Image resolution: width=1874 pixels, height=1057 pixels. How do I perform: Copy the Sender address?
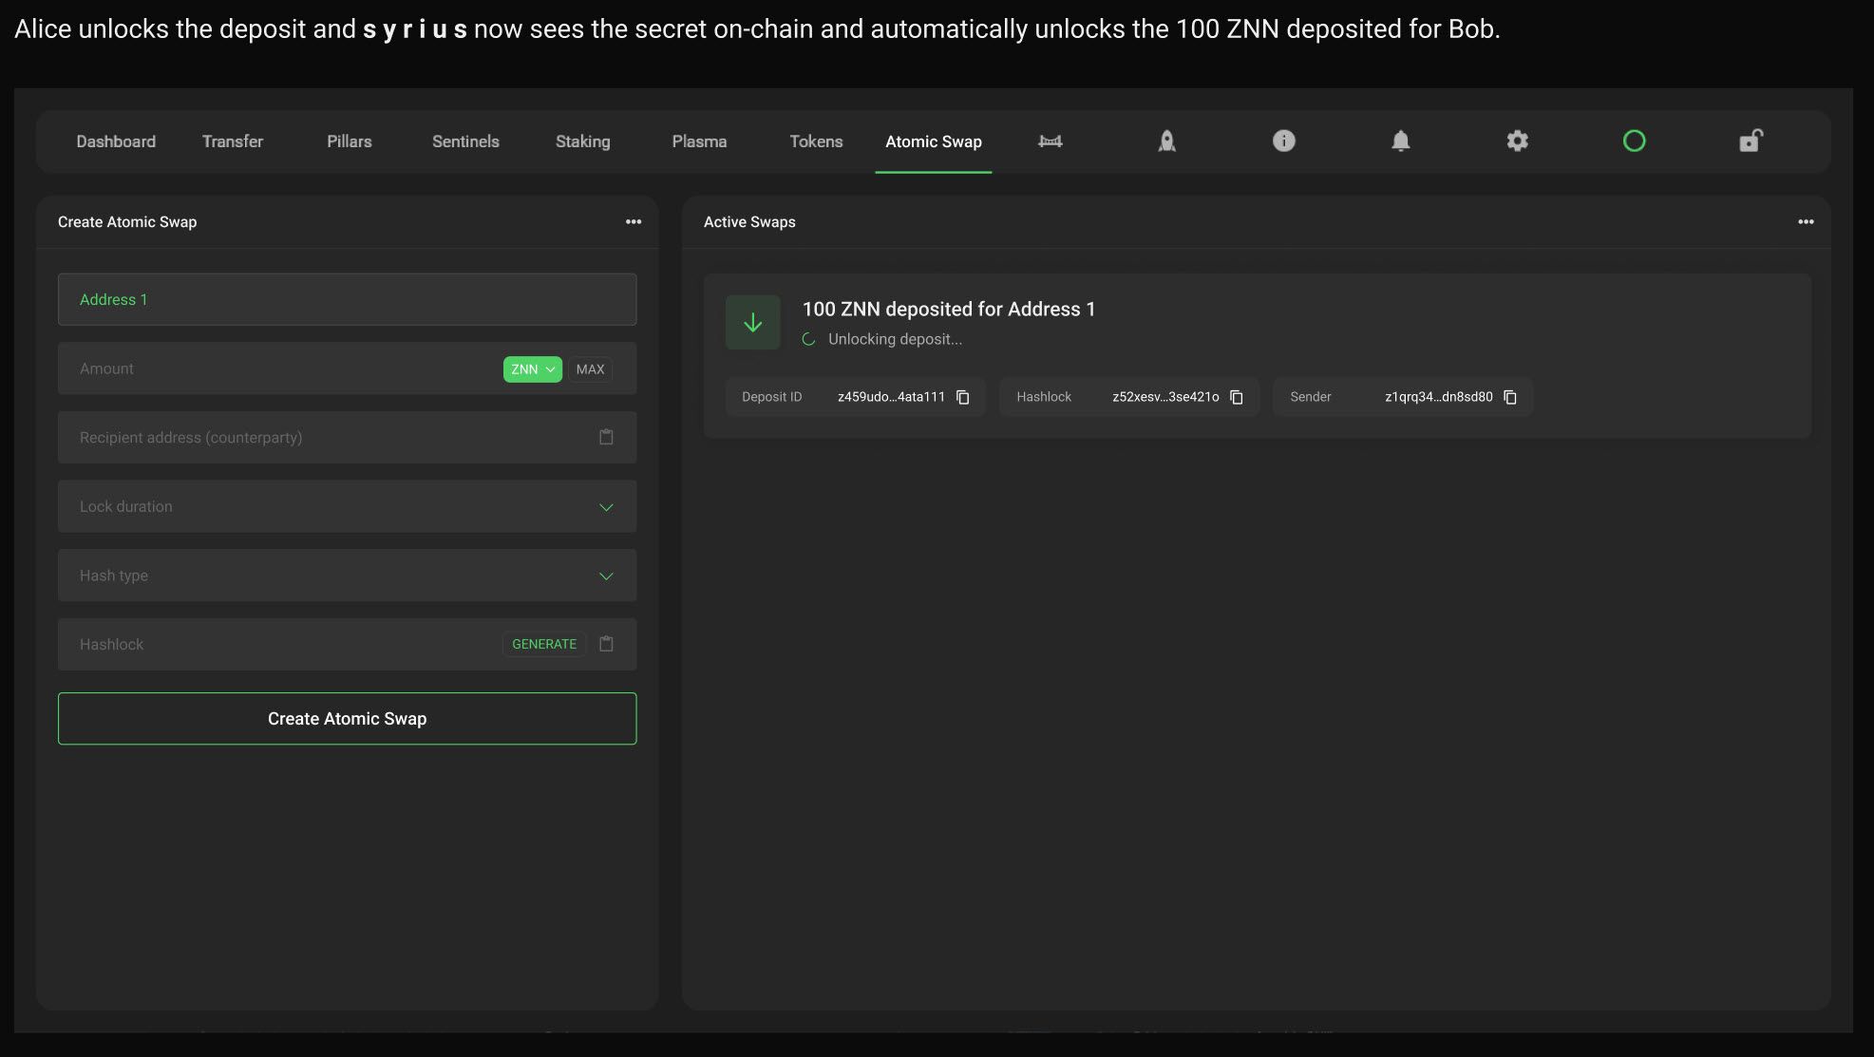[x=1509, y=397]
